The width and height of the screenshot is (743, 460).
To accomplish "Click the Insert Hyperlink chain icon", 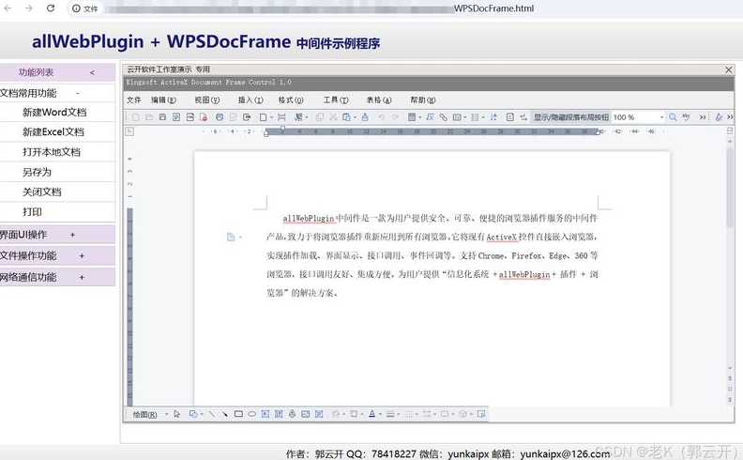I will (x=444, y=116).
